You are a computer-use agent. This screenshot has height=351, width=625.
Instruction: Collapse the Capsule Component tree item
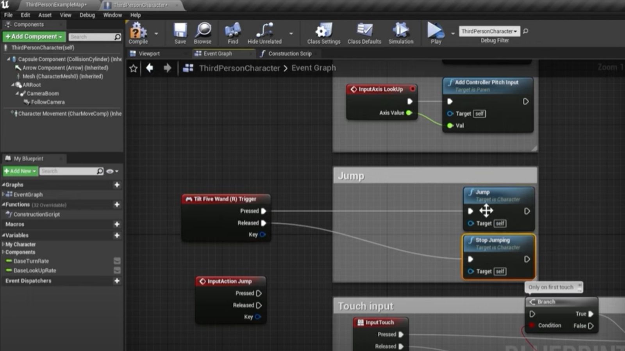(9, 59)
